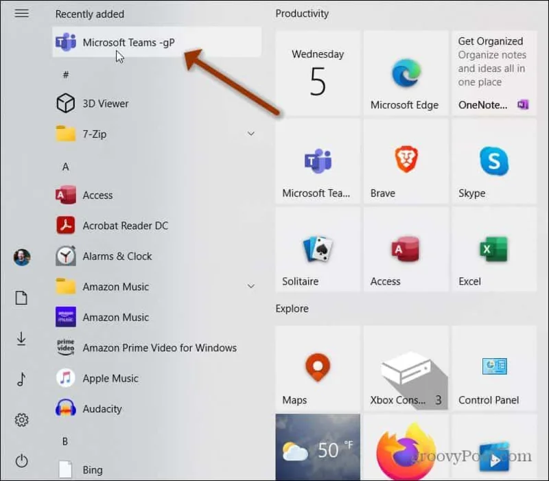The image size is (549, 481).
Task: Click the Power button icon
Action: pos(21,460)
